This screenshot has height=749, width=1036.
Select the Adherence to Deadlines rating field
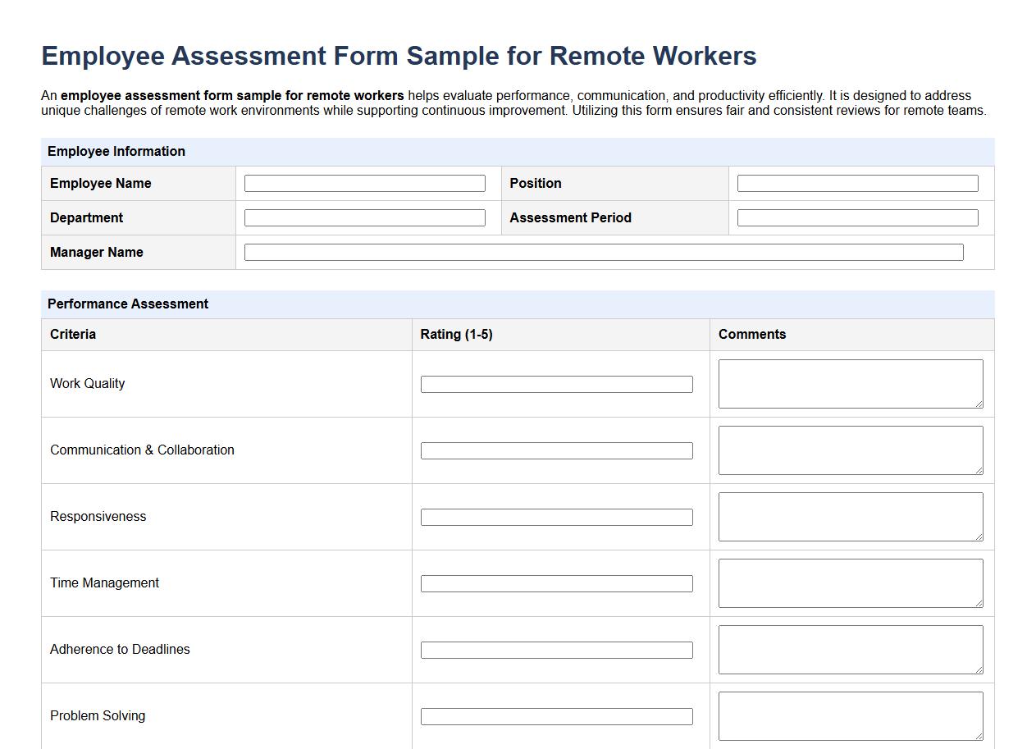tap(557, 650)
